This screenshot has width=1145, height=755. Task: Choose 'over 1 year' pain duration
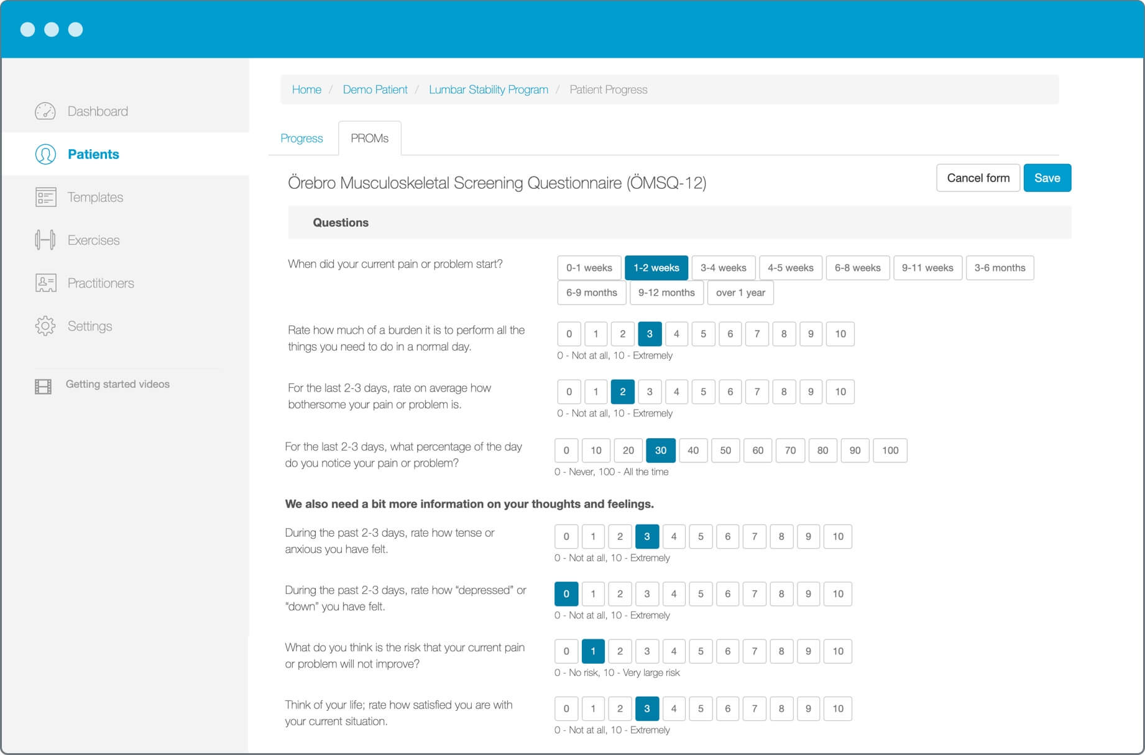coord(740,293)
